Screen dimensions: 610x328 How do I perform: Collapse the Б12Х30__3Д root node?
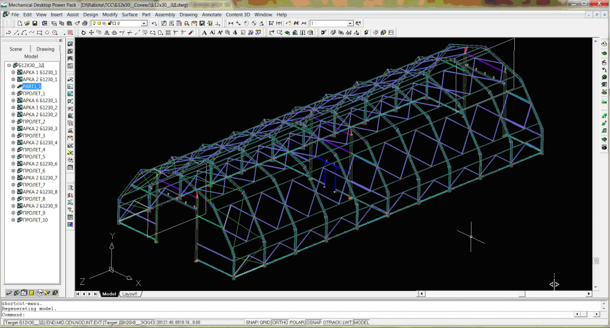(9, 65)
